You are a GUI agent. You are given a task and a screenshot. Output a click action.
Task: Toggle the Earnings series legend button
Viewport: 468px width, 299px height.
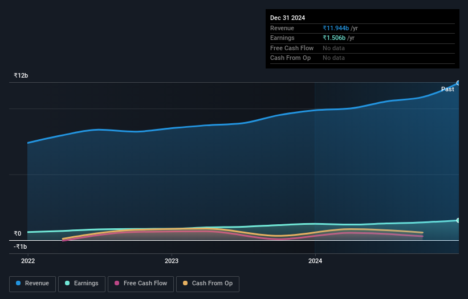pyautogui.click(x=82, y=284)
